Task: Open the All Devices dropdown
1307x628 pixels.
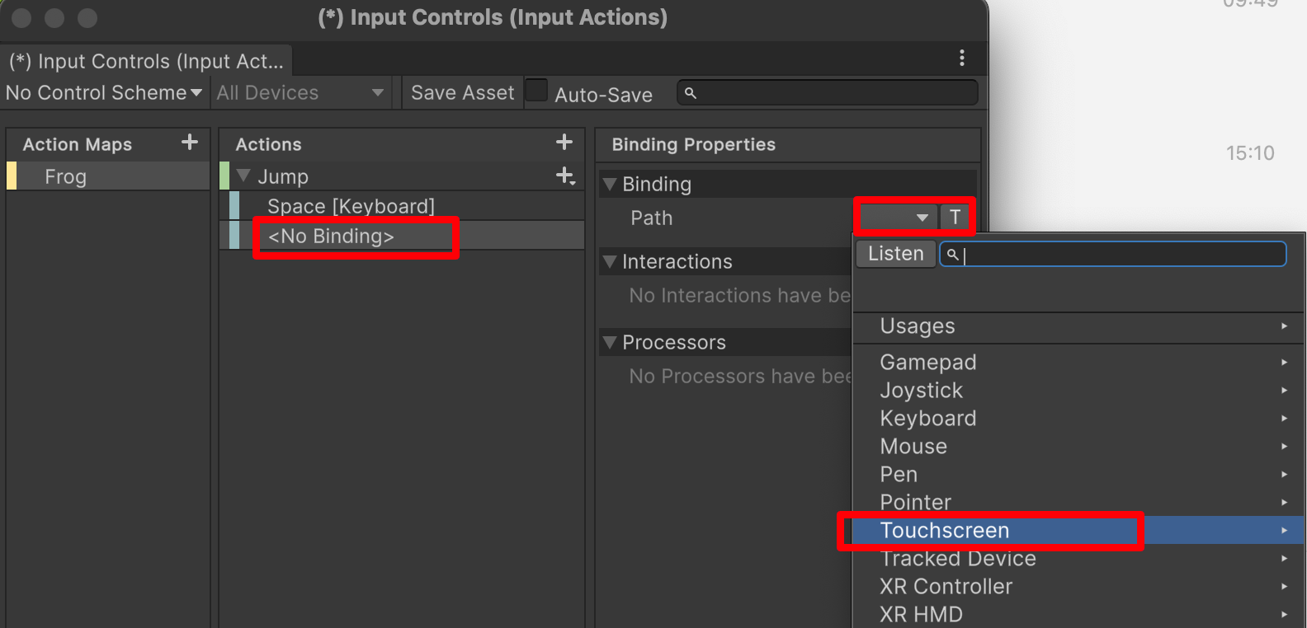Action: coord(300,93)
